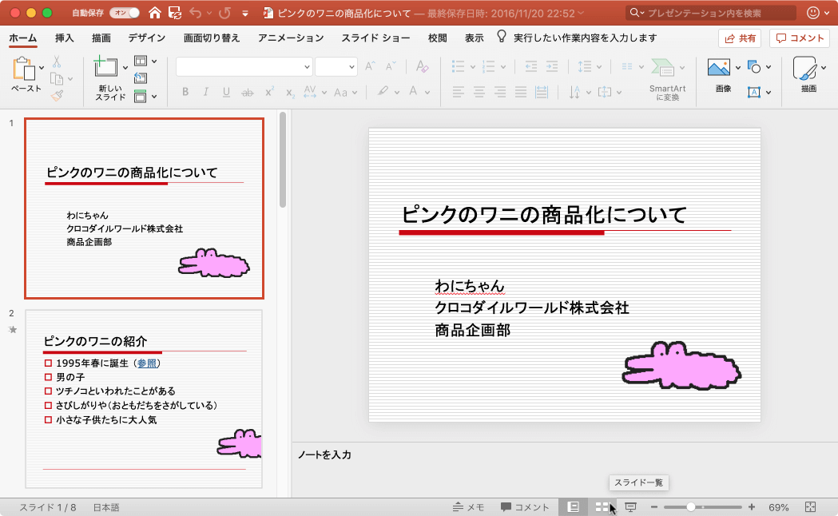The width and height of the screenshot is (838, 516).
Task: Click the Home icon in title bar
Action: [155, 13]
